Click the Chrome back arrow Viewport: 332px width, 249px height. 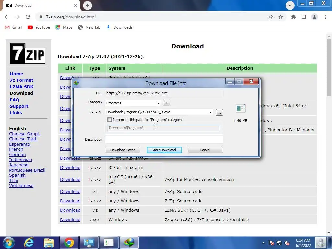(x=7, y=17)
